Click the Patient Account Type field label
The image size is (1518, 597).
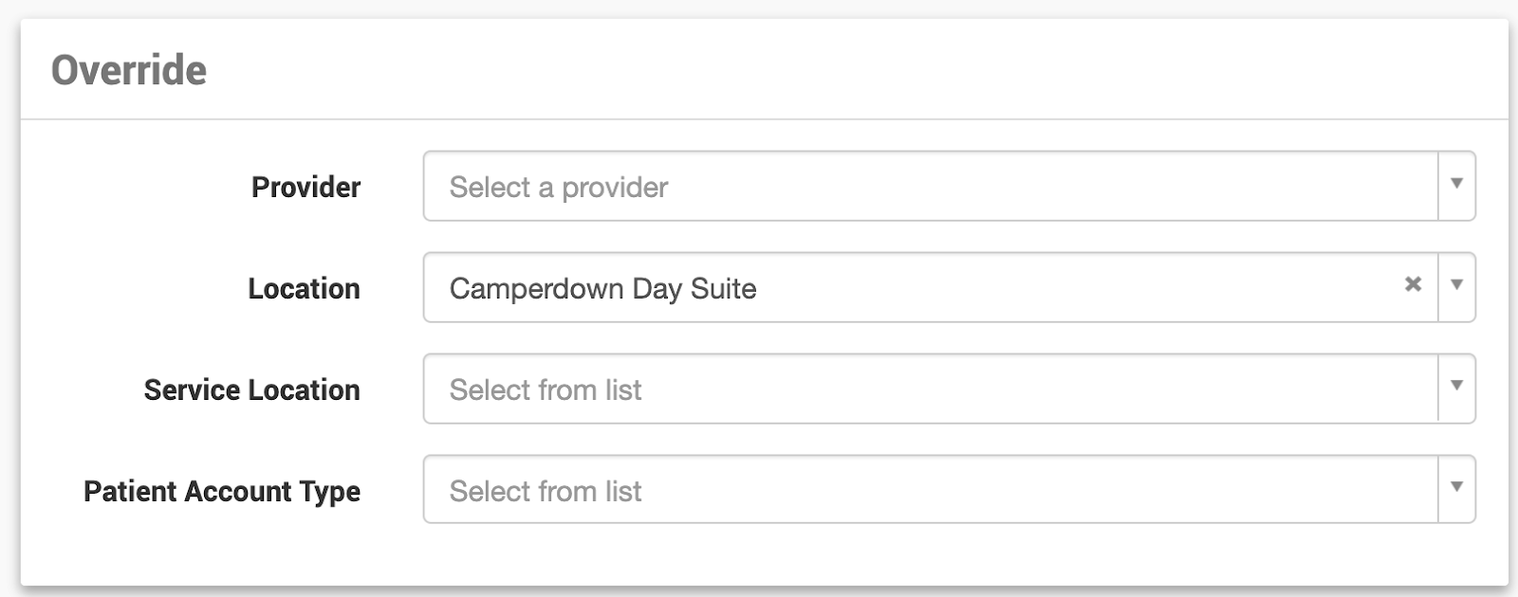tap(222, 492)
